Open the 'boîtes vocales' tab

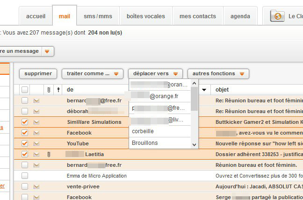tap(145, 16)
